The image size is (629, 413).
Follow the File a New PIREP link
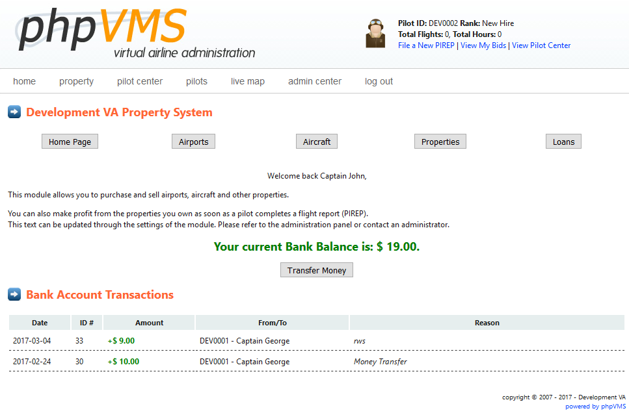pos(426,45)
